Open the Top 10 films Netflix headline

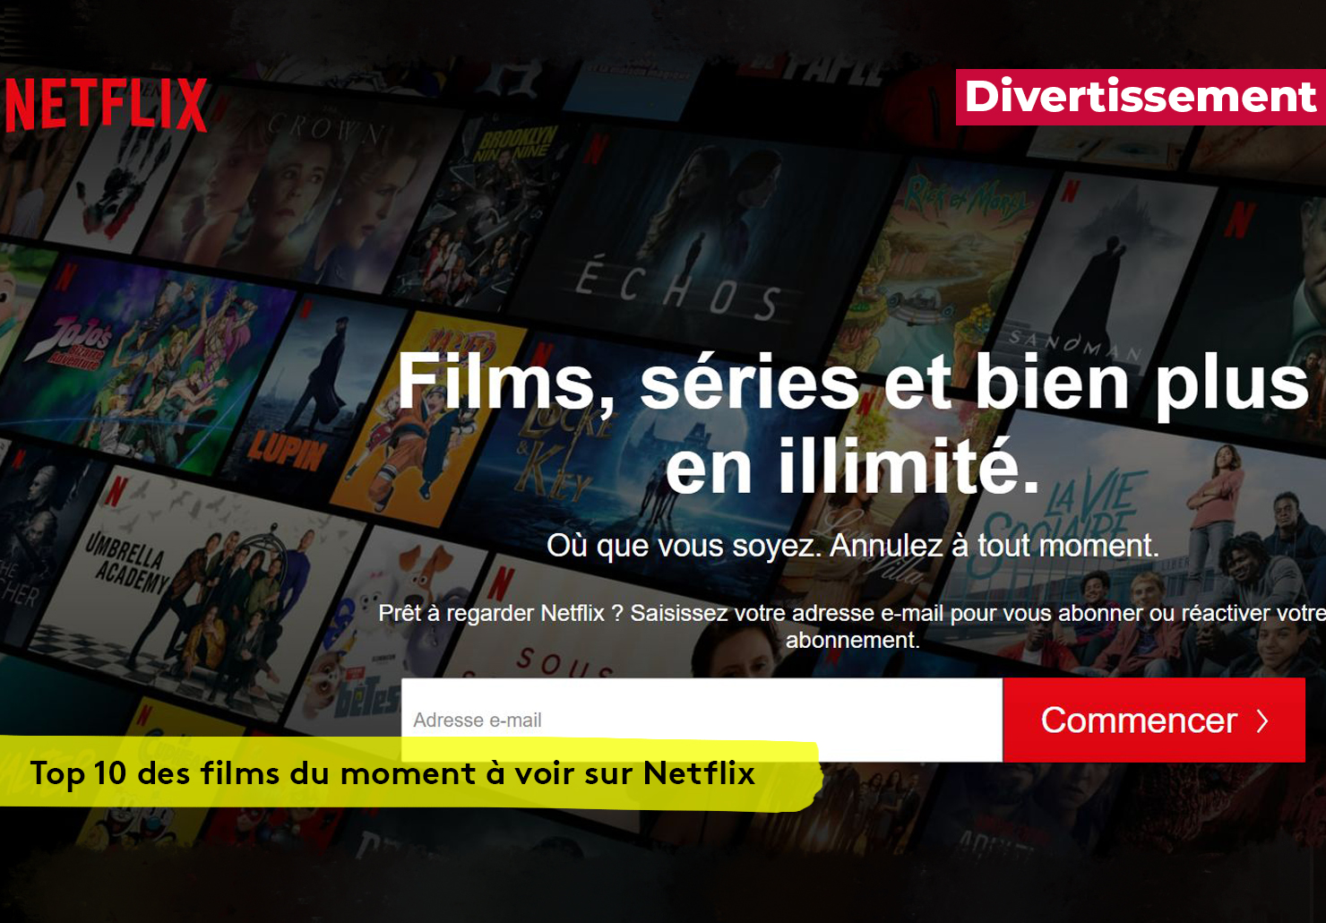pos(392,772)
